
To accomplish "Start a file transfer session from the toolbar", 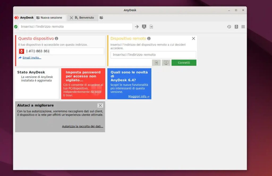I will (151, 26).
